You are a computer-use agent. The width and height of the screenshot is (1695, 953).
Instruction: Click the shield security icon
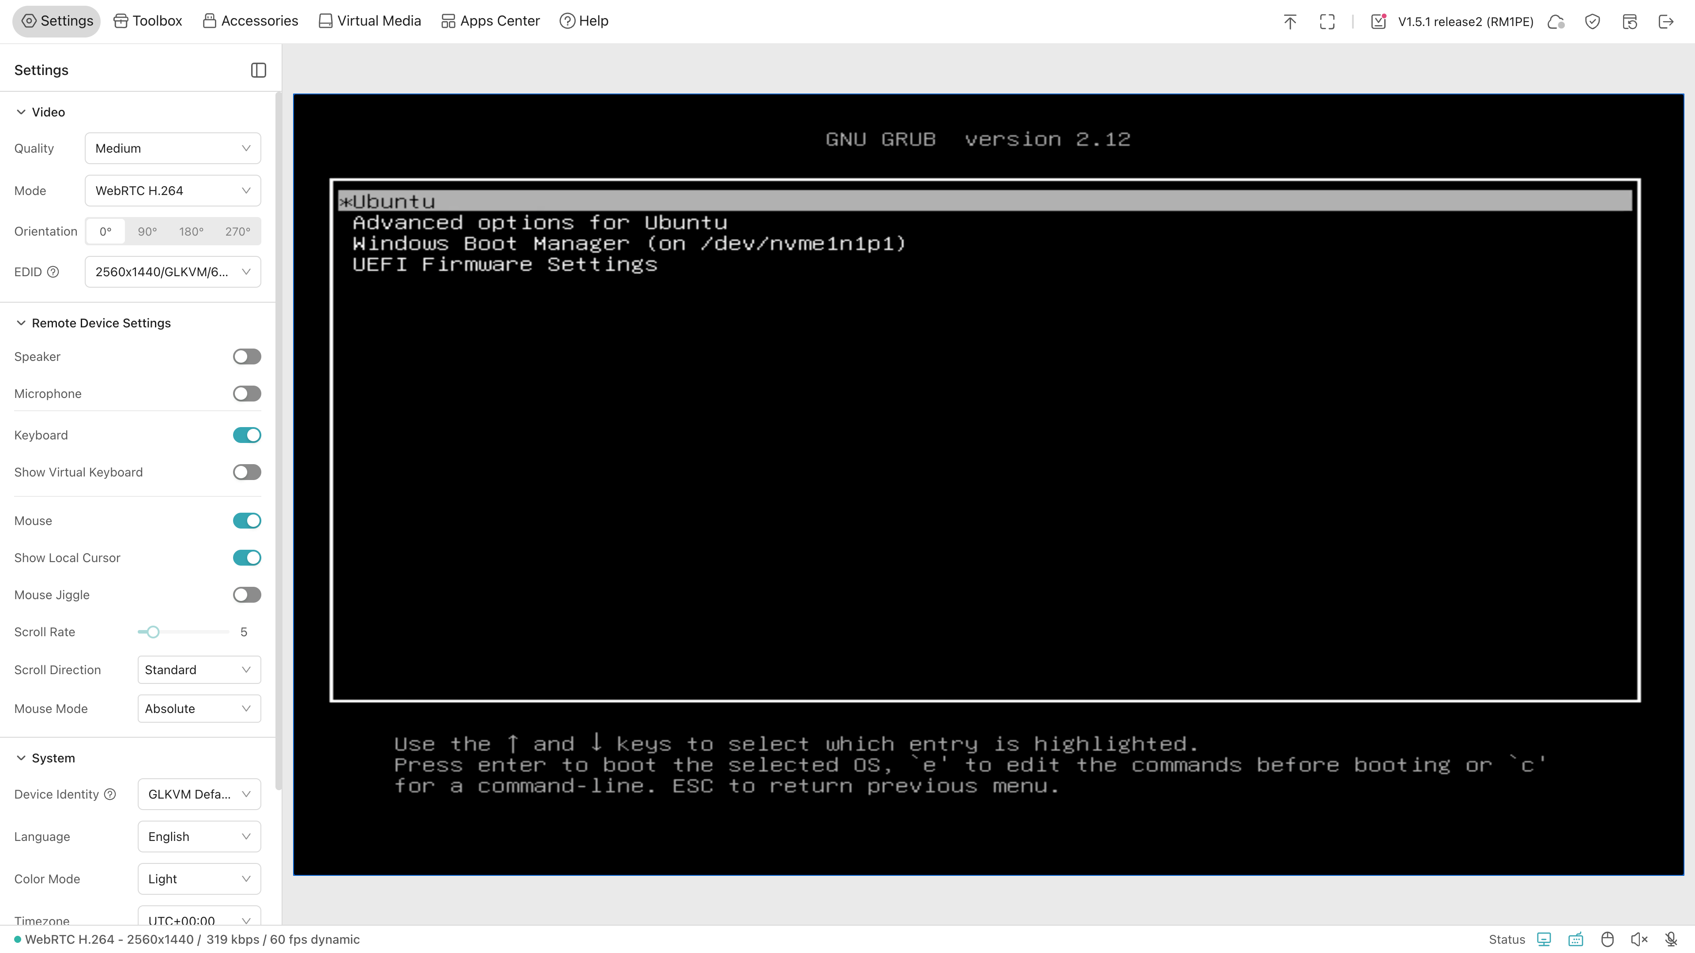tap(1592, 21)
